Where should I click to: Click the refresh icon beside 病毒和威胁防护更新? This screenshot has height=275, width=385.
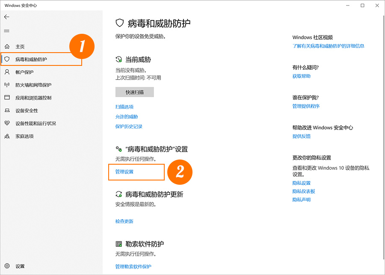pyautogui.click(x=119, y=195)
